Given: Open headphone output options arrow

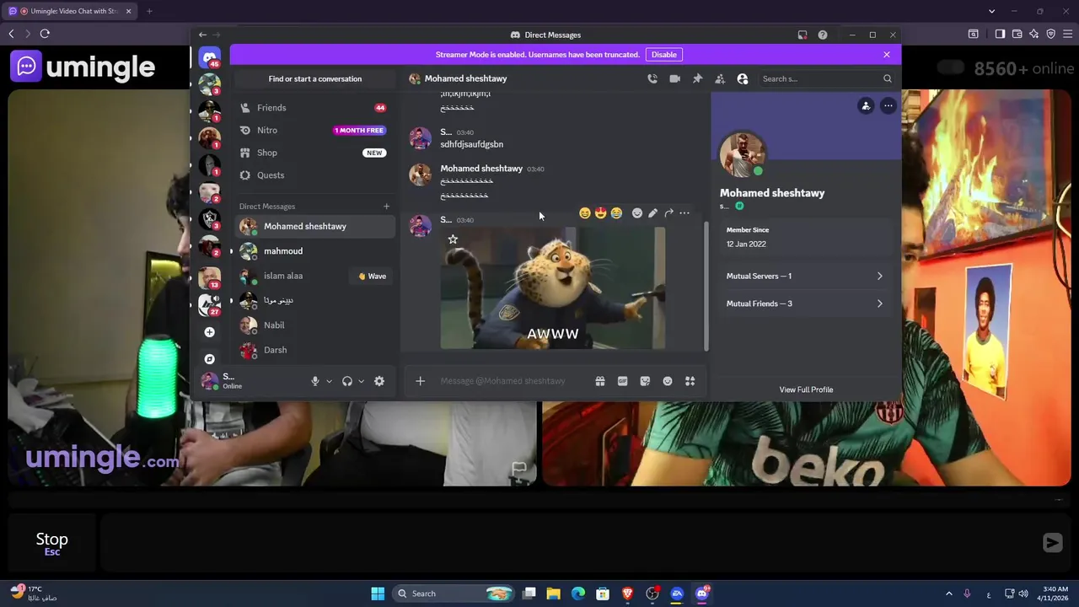Looking at the screenshot, I should point(361,381).
